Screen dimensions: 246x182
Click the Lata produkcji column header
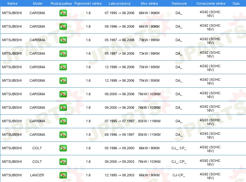tap(120, 3)
